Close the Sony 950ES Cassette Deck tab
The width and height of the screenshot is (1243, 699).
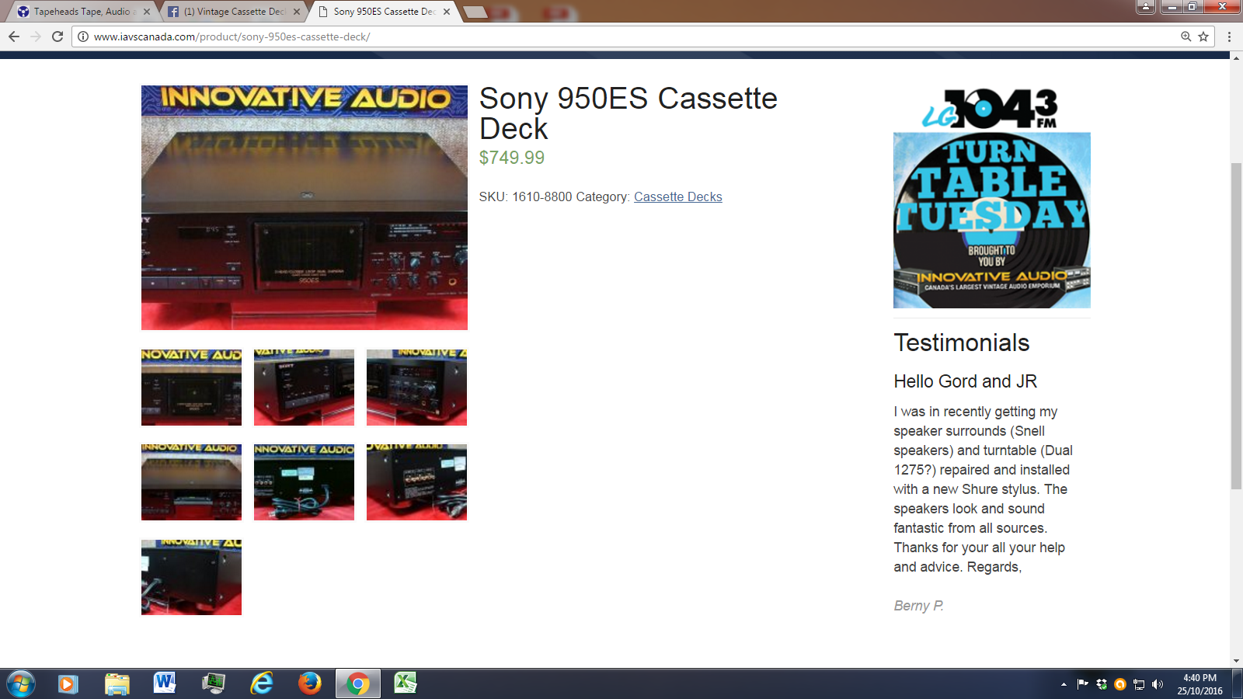pyautogui.click(x=447, y=12)
